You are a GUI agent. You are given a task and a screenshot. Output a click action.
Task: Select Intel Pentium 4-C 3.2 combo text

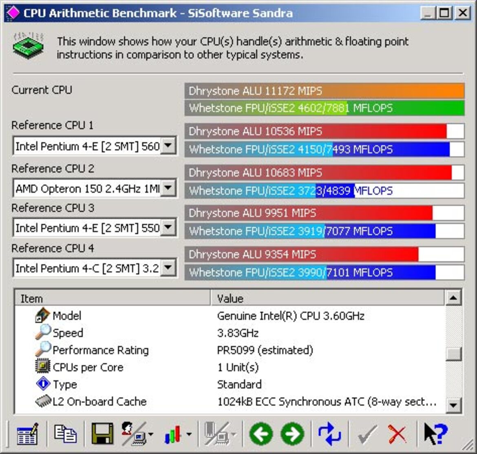[x=87, y=268]
